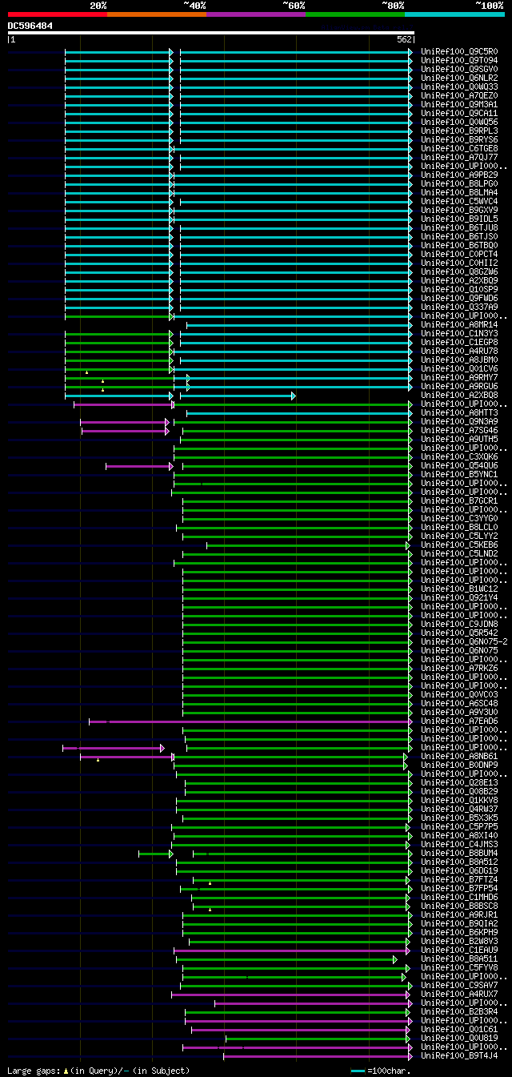Select hit UniRef100_A4RUX7
This screenshot has width=512, height=1077.
pos(459,994)
